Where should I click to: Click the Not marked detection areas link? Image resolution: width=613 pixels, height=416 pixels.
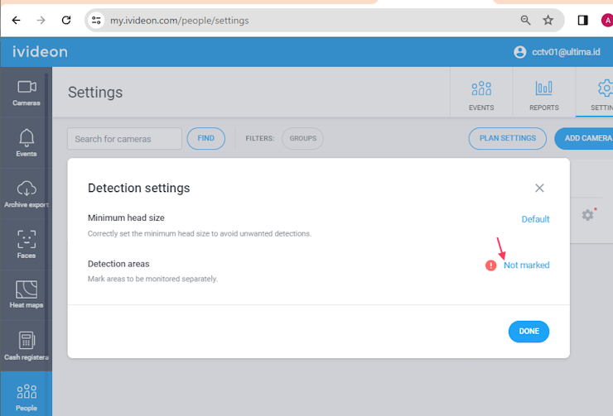(x=526, y=265)
